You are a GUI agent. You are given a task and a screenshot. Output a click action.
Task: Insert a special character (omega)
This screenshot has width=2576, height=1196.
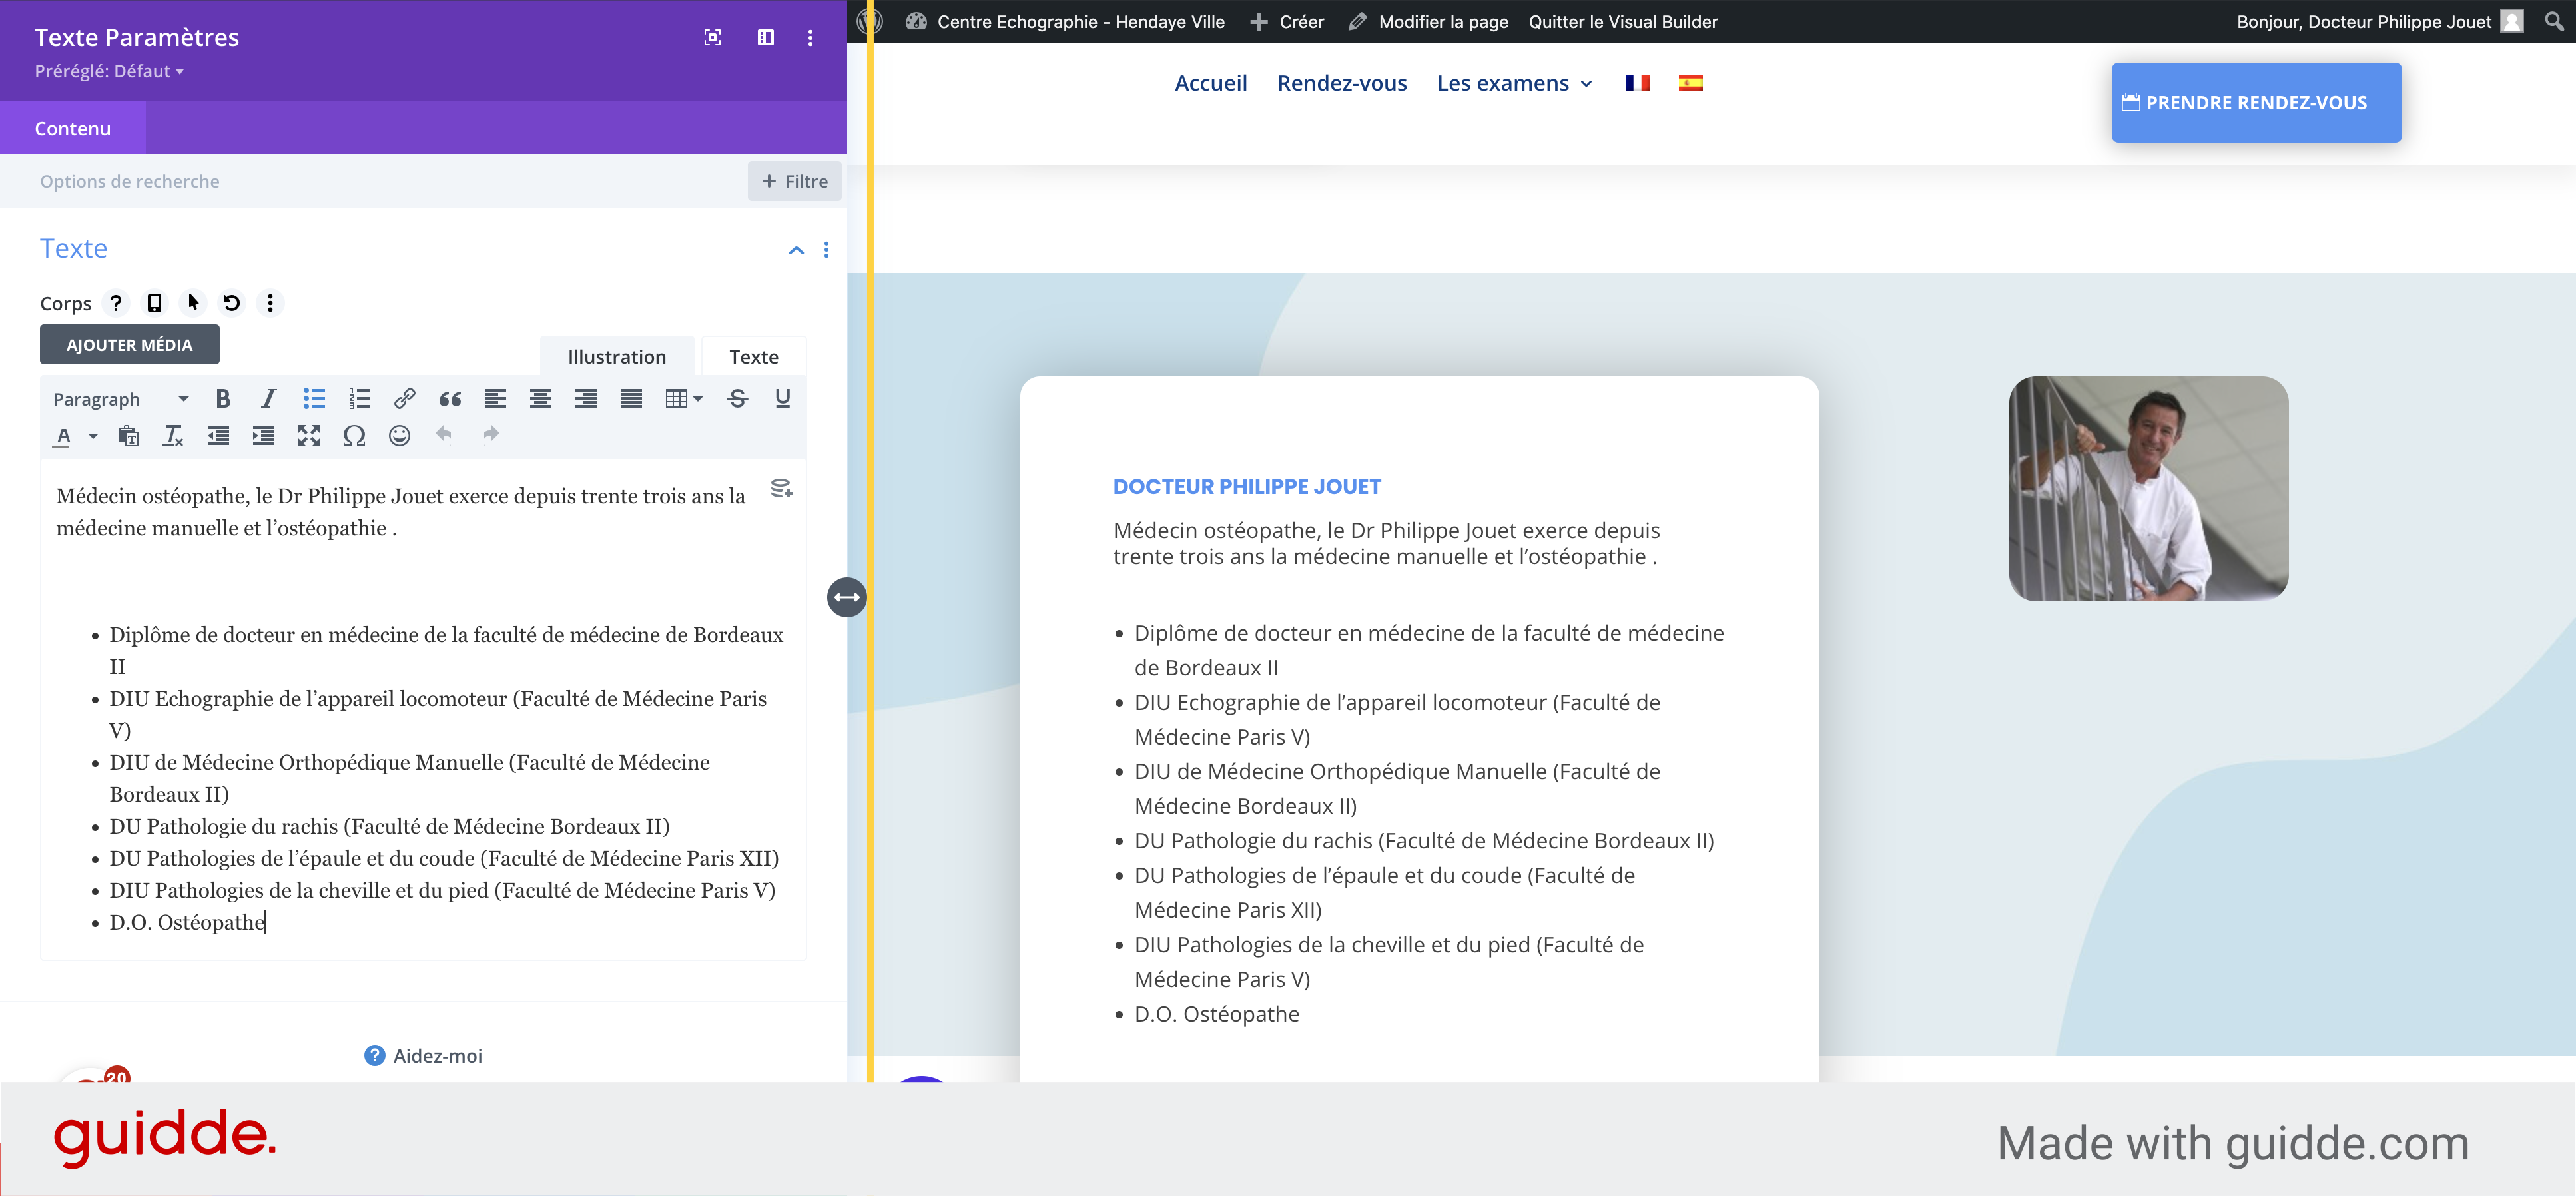point(354,436)
